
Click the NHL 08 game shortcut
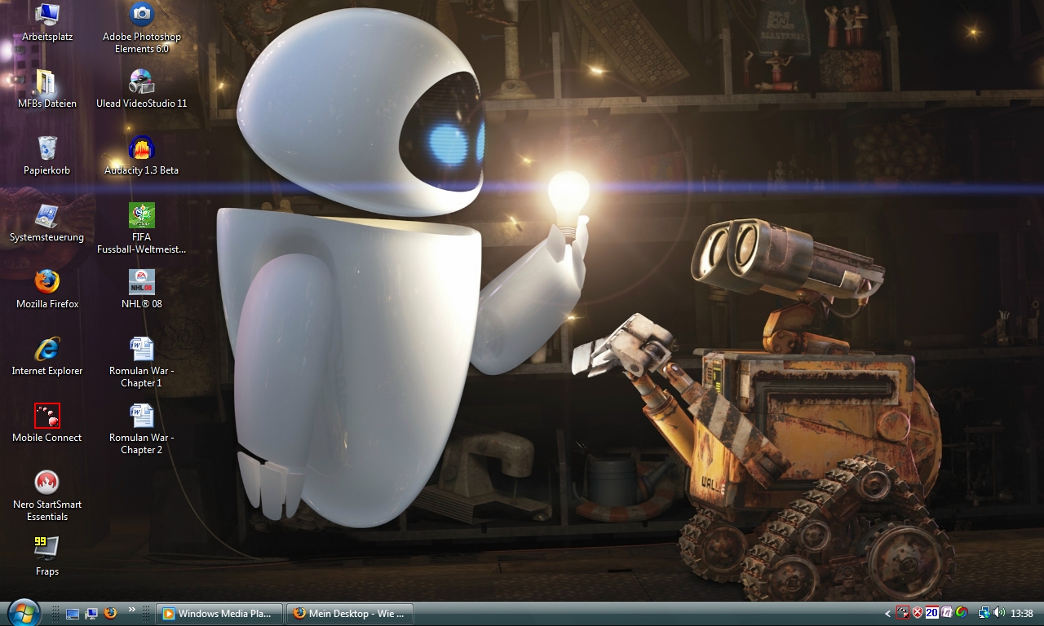pyautogui.click(x=141, y=282)
